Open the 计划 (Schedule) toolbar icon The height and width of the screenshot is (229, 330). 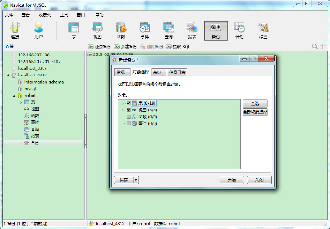click(x=239, y=31)
